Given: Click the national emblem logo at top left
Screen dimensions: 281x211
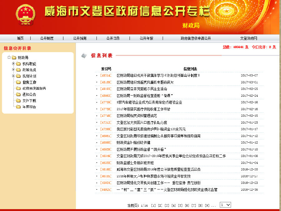Looking at the screenshot, I should coord(24,15).
